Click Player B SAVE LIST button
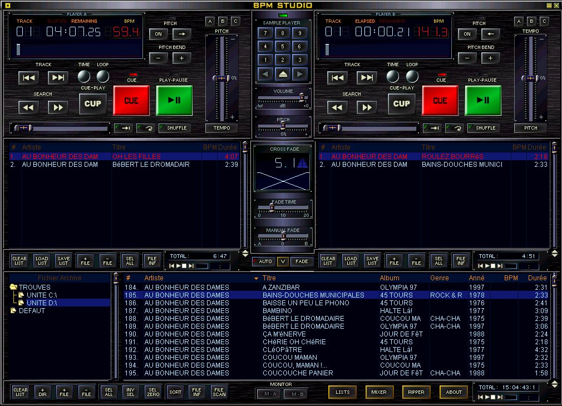Viewport: 562px width, 406px height. coord(372,260)
